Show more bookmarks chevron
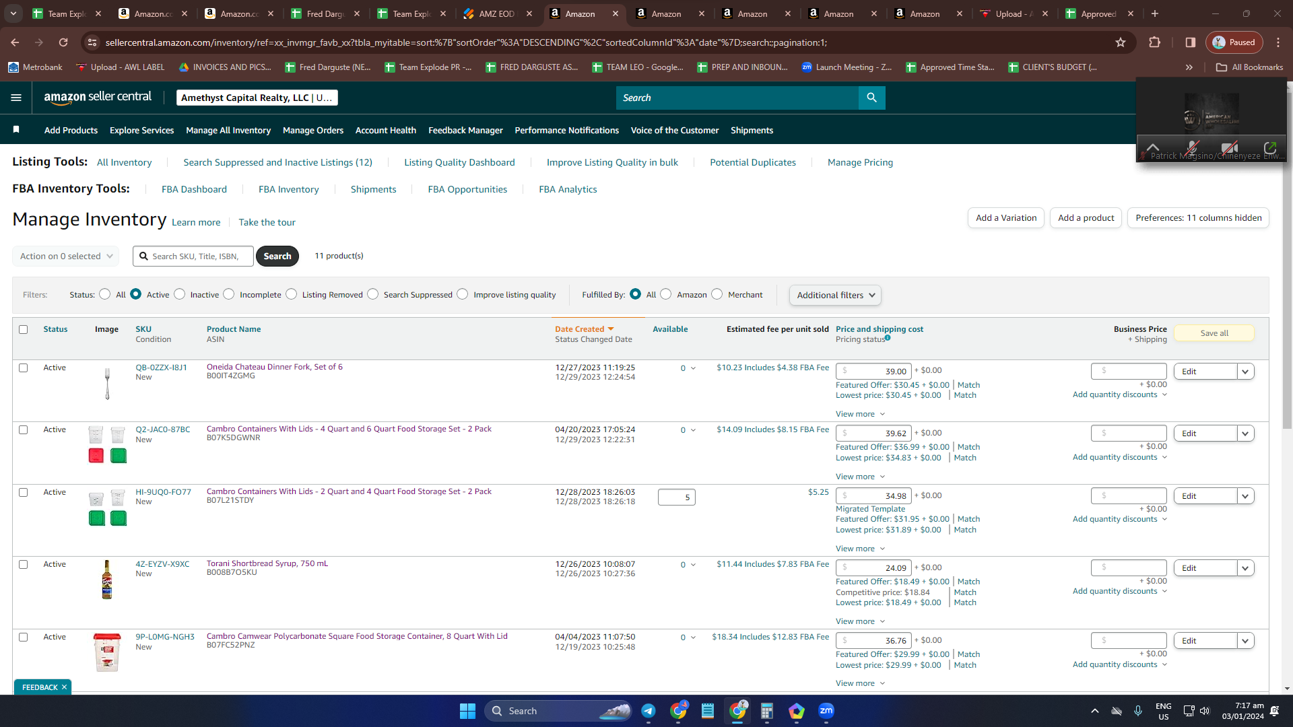Screen dimensions: 1293x727 [1189, 67]
